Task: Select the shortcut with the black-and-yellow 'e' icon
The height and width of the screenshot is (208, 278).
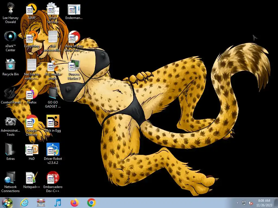Action: pyautogui.click(x=53, y=124)
